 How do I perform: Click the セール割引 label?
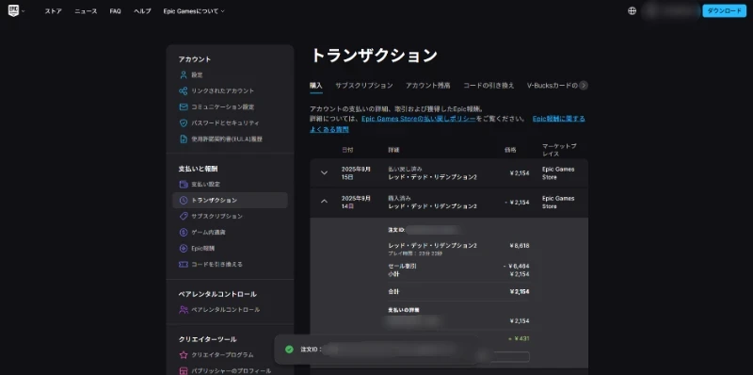(403, 266)
